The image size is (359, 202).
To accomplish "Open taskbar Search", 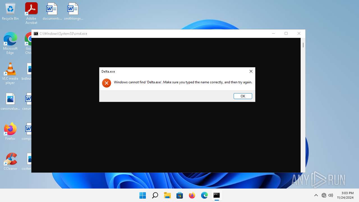I will [x=155, y=195].
